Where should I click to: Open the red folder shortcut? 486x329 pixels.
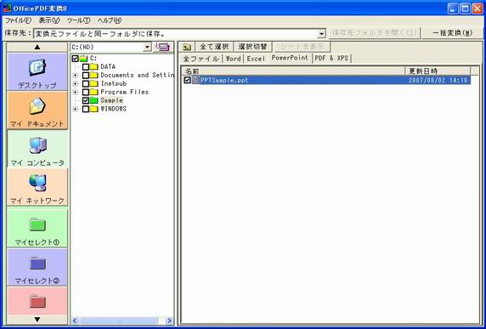tap(37, 301)
